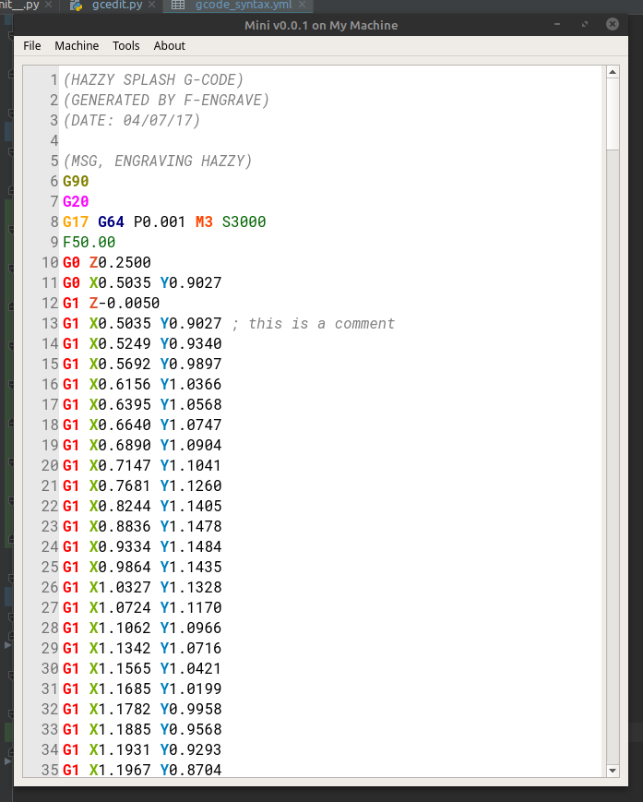
Task: Click X1.1565 on line 30
Action: 120,668
